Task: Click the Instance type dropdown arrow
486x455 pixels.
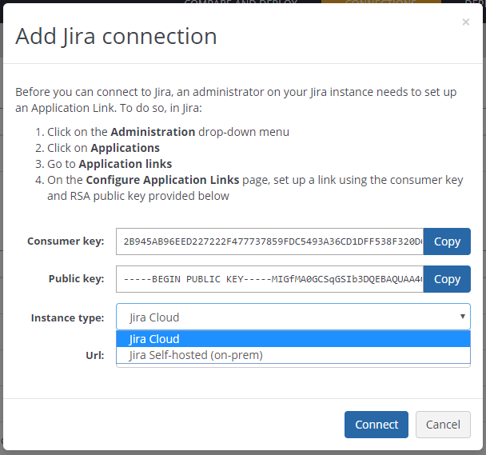Action: (x=462, y=317)
